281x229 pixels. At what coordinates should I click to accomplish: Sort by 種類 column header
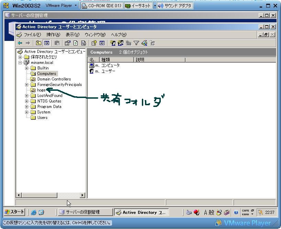click(x=116, y=60)
